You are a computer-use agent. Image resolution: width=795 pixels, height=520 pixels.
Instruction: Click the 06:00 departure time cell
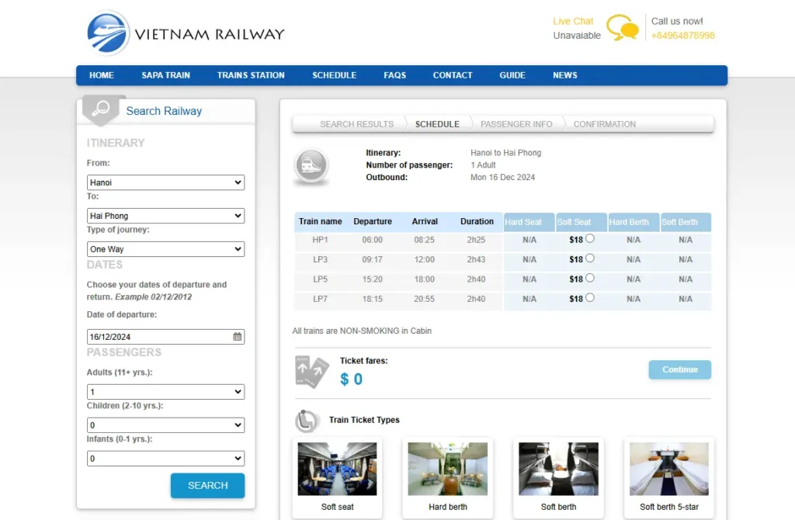[372, 240]
